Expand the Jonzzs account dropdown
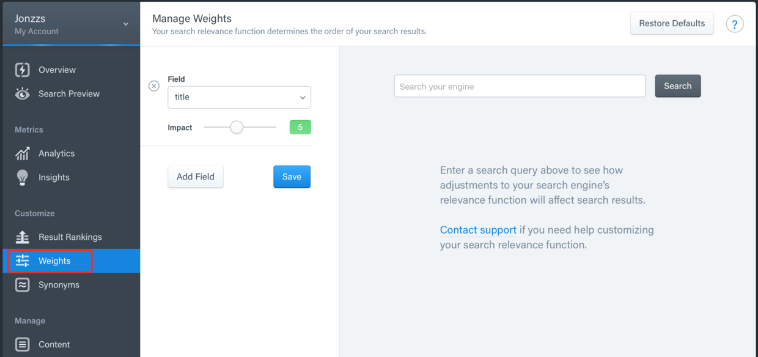This screenshot has height=357, width=758. 125,24
